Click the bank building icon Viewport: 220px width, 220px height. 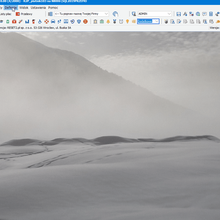point(96,21)
